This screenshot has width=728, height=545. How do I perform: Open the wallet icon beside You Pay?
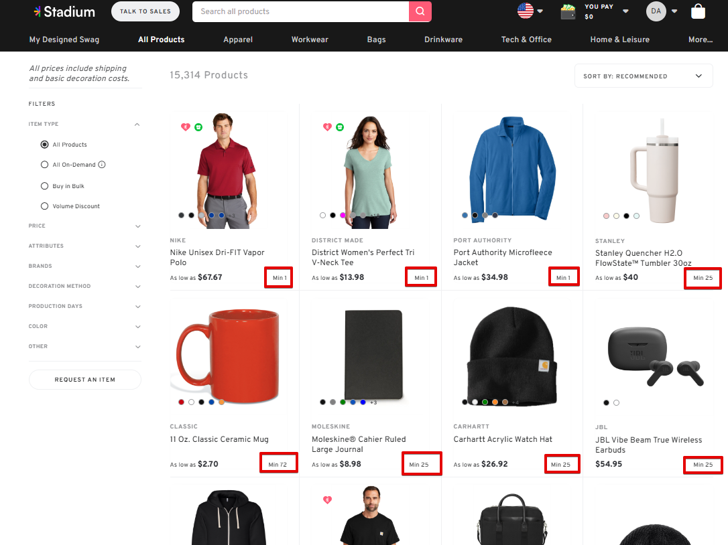568,11
